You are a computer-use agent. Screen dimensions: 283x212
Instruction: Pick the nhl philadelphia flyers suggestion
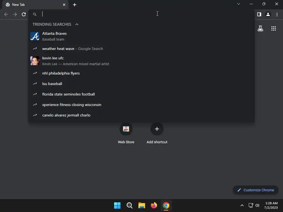pyautogui.click(x=141, y=73)
